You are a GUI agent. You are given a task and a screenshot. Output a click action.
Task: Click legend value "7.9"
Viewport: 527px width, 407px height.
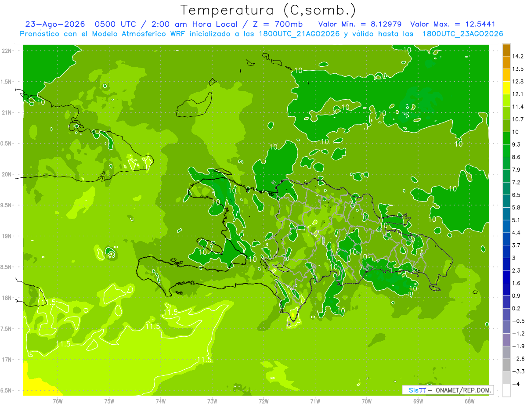click(516, 170)
